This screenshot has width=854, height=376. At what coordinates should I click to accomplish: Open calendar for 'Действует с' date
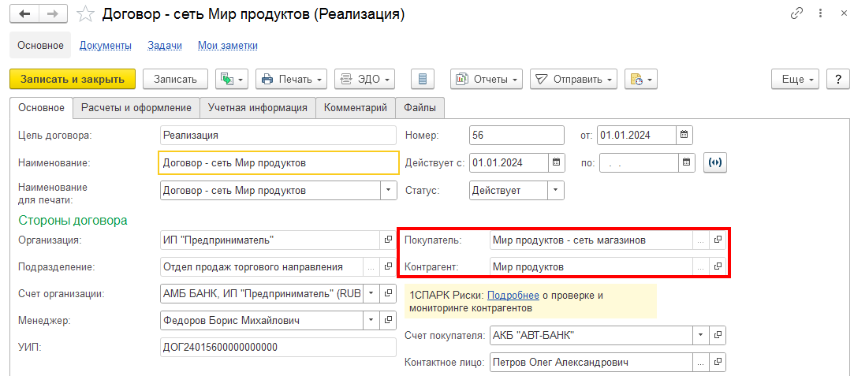point(557,163)
